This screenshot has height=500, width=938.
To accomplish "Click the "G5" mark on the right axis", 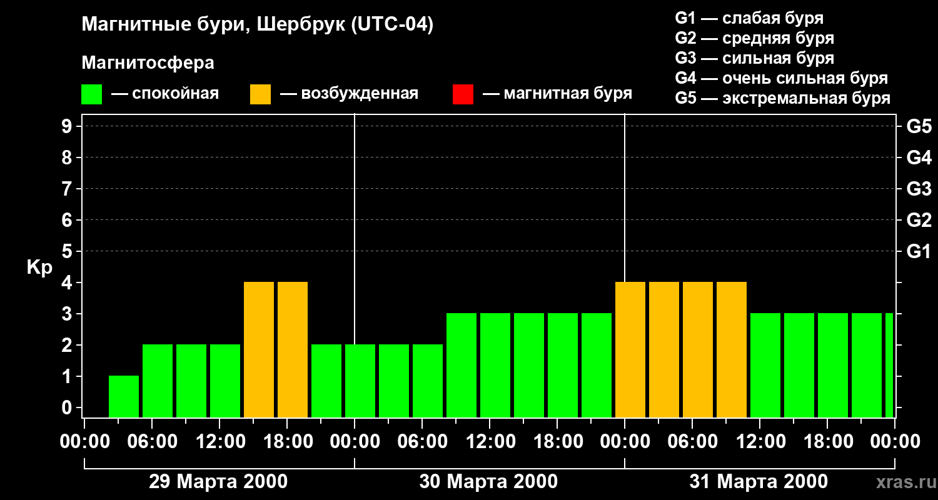I will click(919, 126).
